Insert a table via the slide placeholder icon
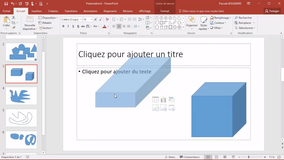 tap(155, 99)
